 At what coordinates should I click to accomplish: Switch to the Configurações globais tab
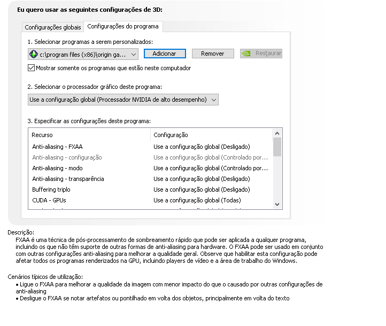[53, 27]
